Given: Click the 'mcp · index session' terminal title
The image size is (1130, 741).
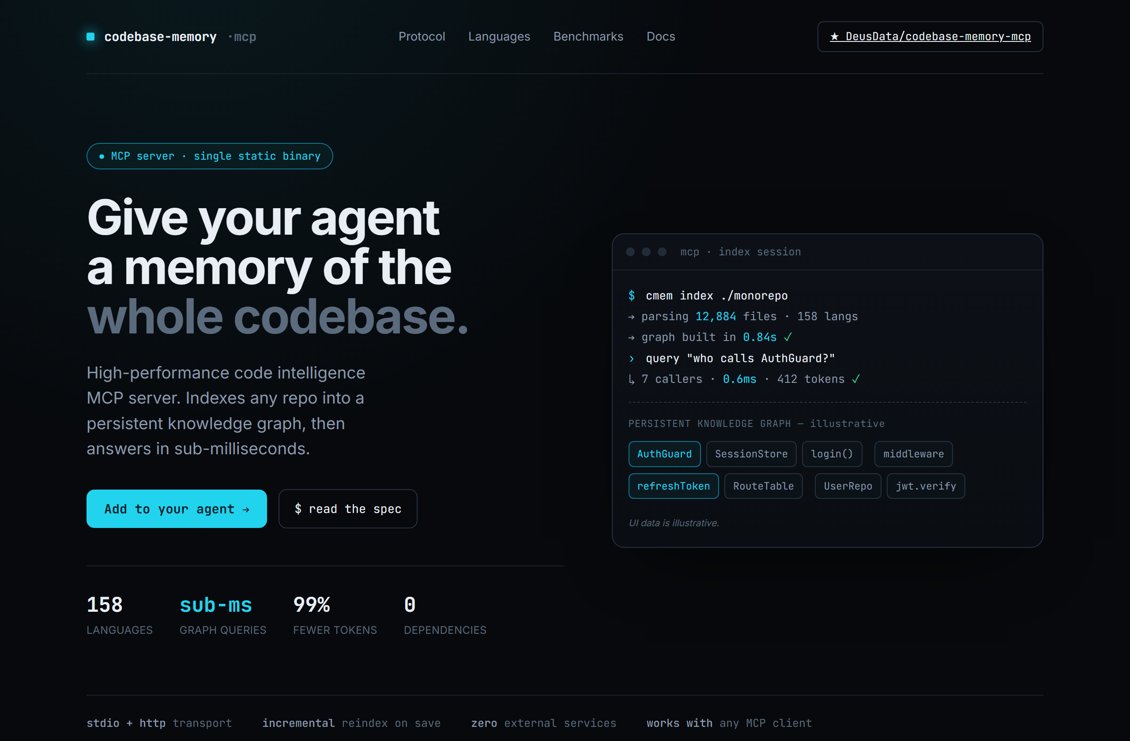Looking at the screenshot, I should point(740,252).
